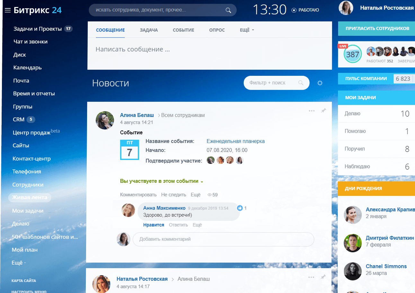Open Задачи и Проекты in sidebar
415x293 pixels.
tap(38, 29)
